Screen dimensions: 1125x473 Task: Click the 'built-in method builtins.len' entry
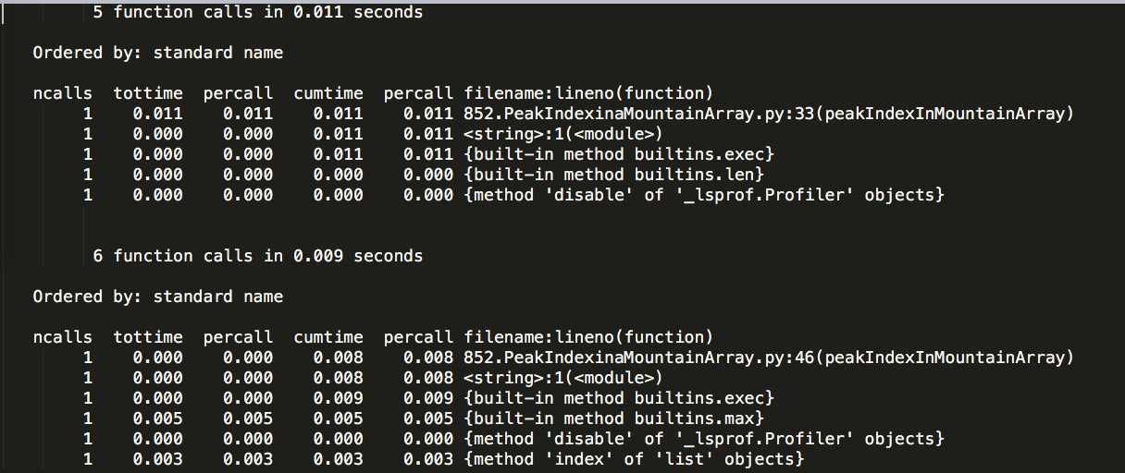613,175
